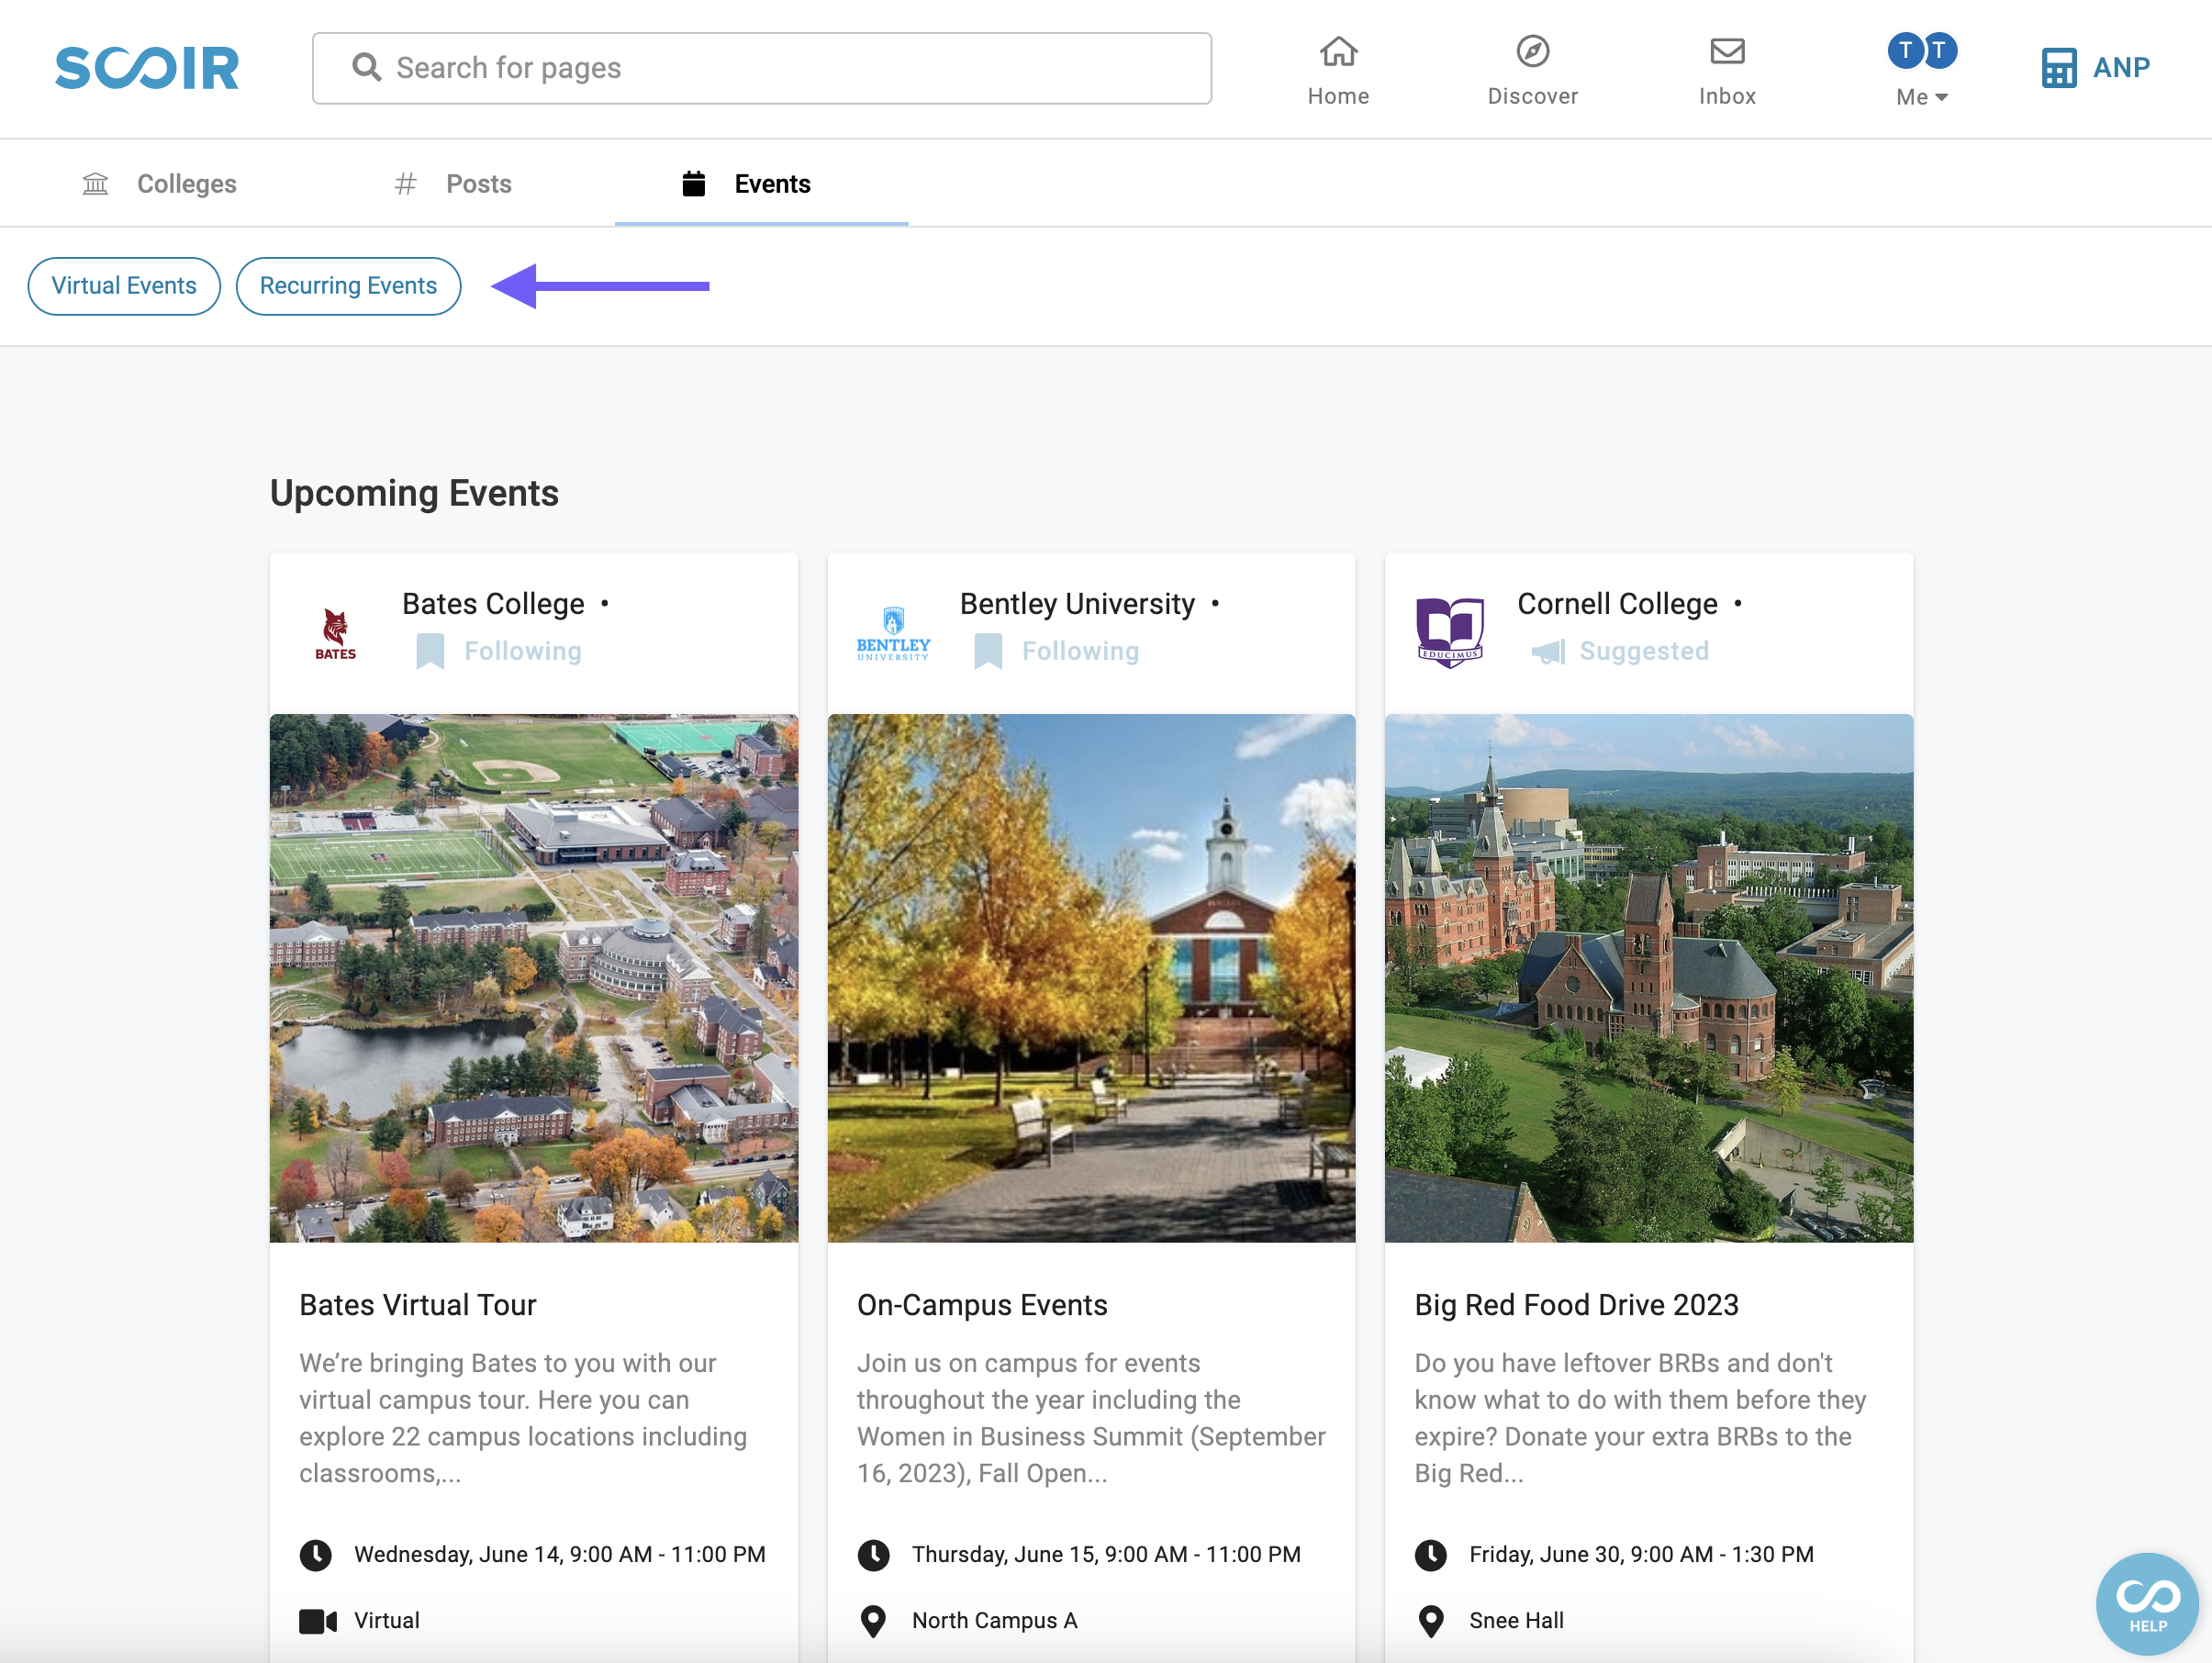Click the search magnifier icon

click(366, 67)
